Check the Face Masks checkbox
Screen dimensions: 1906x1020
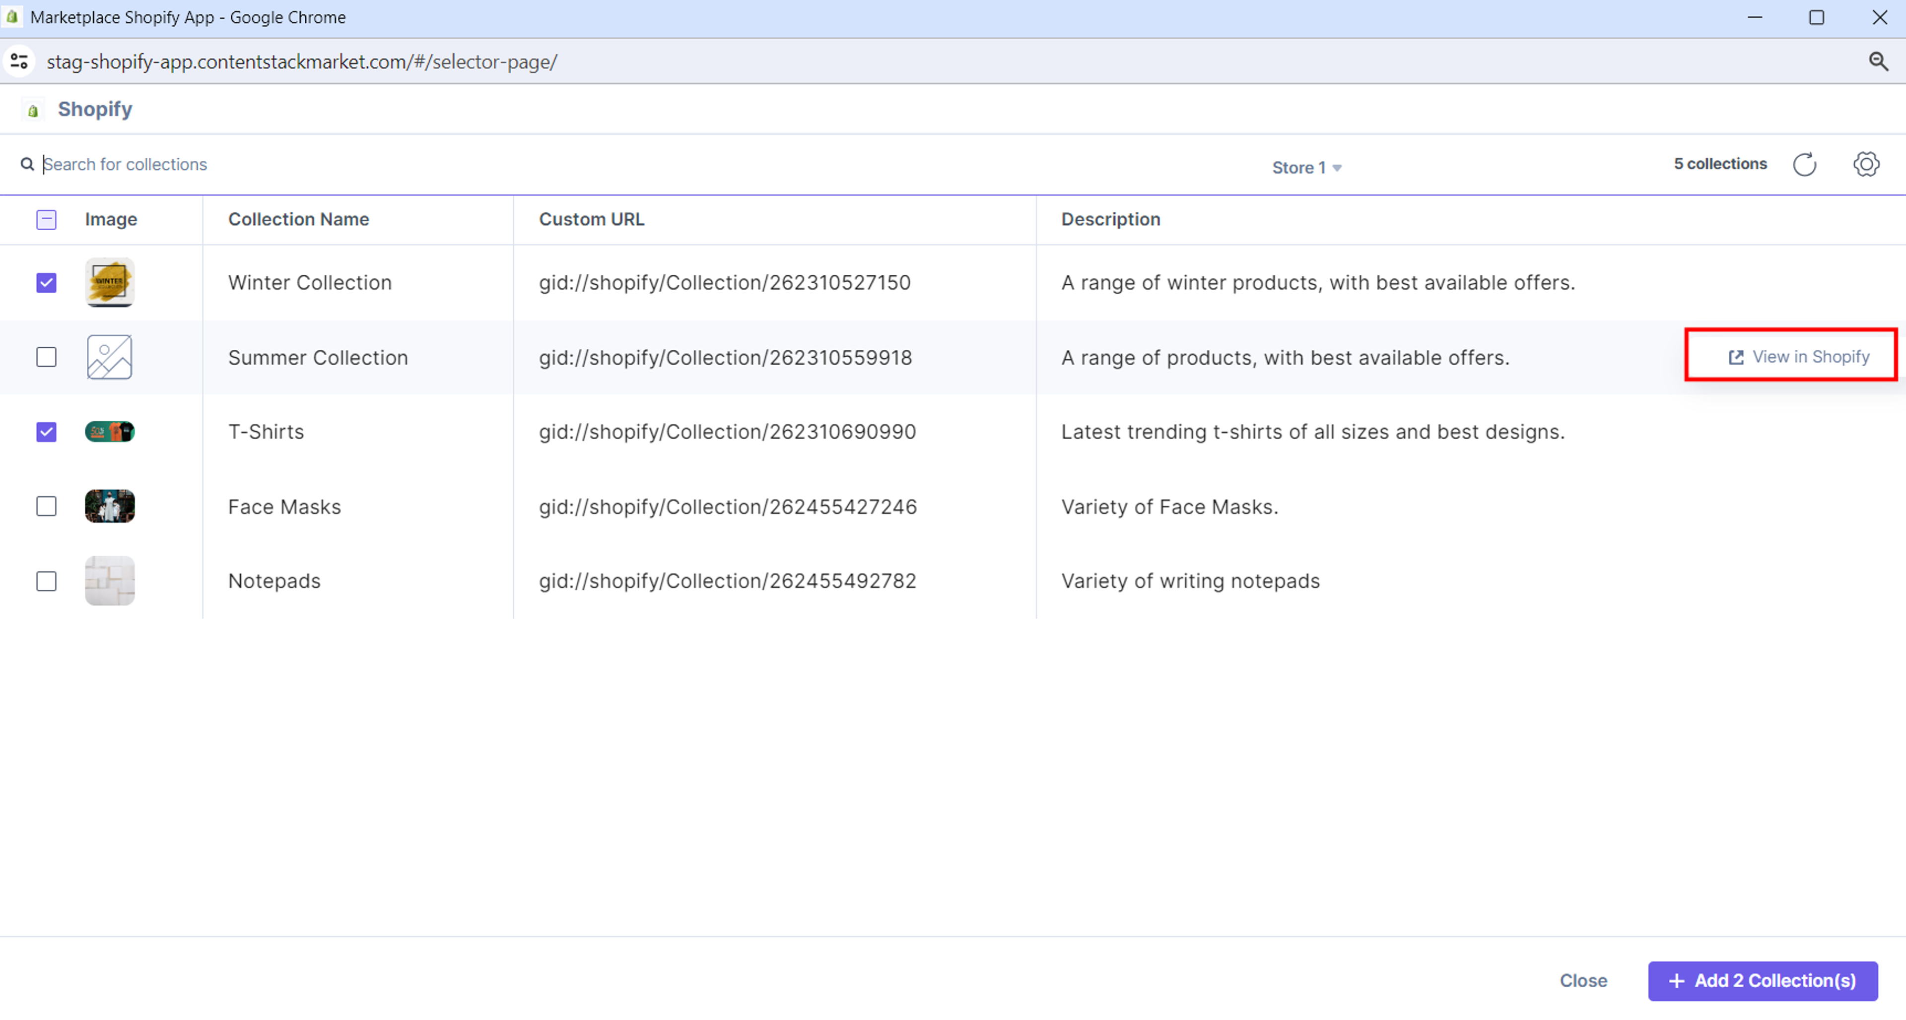(47, 507)
